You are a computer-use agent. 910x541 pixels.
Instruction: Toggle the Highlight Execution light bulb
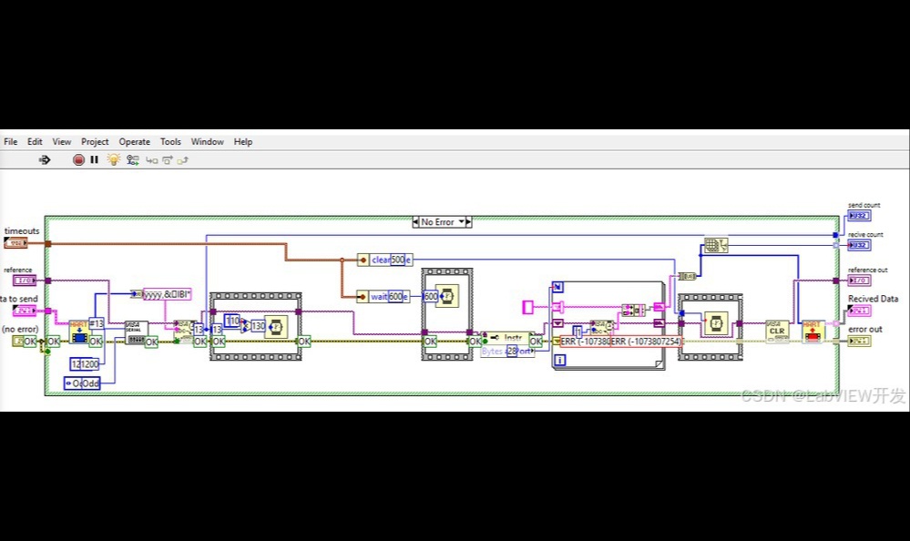point(114,159)
